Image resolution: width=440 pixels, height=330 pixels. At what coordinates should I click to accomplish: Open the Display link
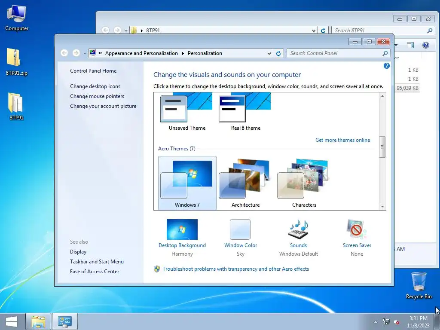78,252
